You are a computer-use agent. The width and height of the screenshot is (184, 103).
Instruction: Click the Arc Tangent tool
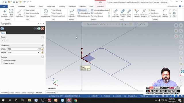56,13
